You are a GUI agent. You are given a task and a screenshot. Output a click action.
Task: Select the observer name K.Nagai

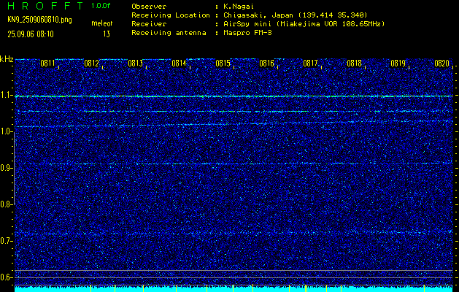tap(239, 7)
